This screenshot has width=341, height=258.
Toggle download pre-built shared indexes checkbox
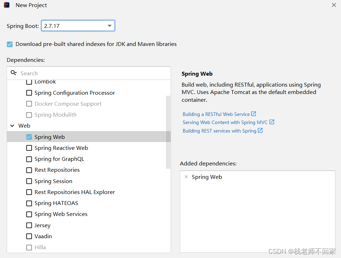(x=10, y=44)
